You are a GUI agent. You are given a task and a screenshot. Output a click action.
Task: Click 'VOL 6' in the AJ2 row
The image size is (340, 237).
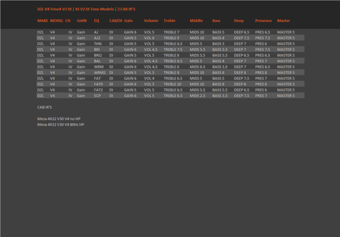149,38
